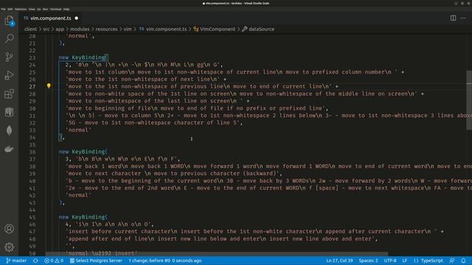The image size is (472, 265).
Task: Click the 'normal' string on line 33
Action: pyautogui.click(x=78, y=130)
